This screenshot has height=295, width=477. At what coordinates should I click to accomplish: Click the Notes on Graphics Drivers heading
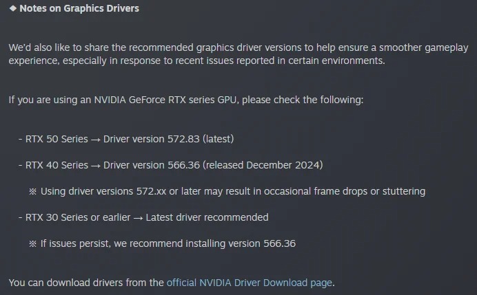coord(79,8)
